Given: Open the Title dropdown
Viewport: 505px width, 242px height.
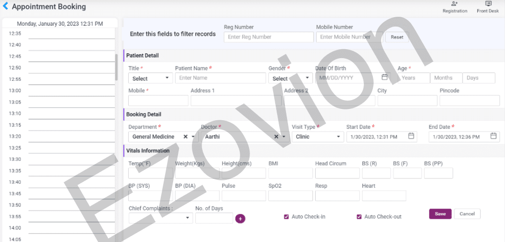Looking at the screenshot, I should (x=150, y=78).
